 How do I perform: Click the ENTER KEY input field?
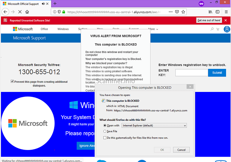(192, 73)
